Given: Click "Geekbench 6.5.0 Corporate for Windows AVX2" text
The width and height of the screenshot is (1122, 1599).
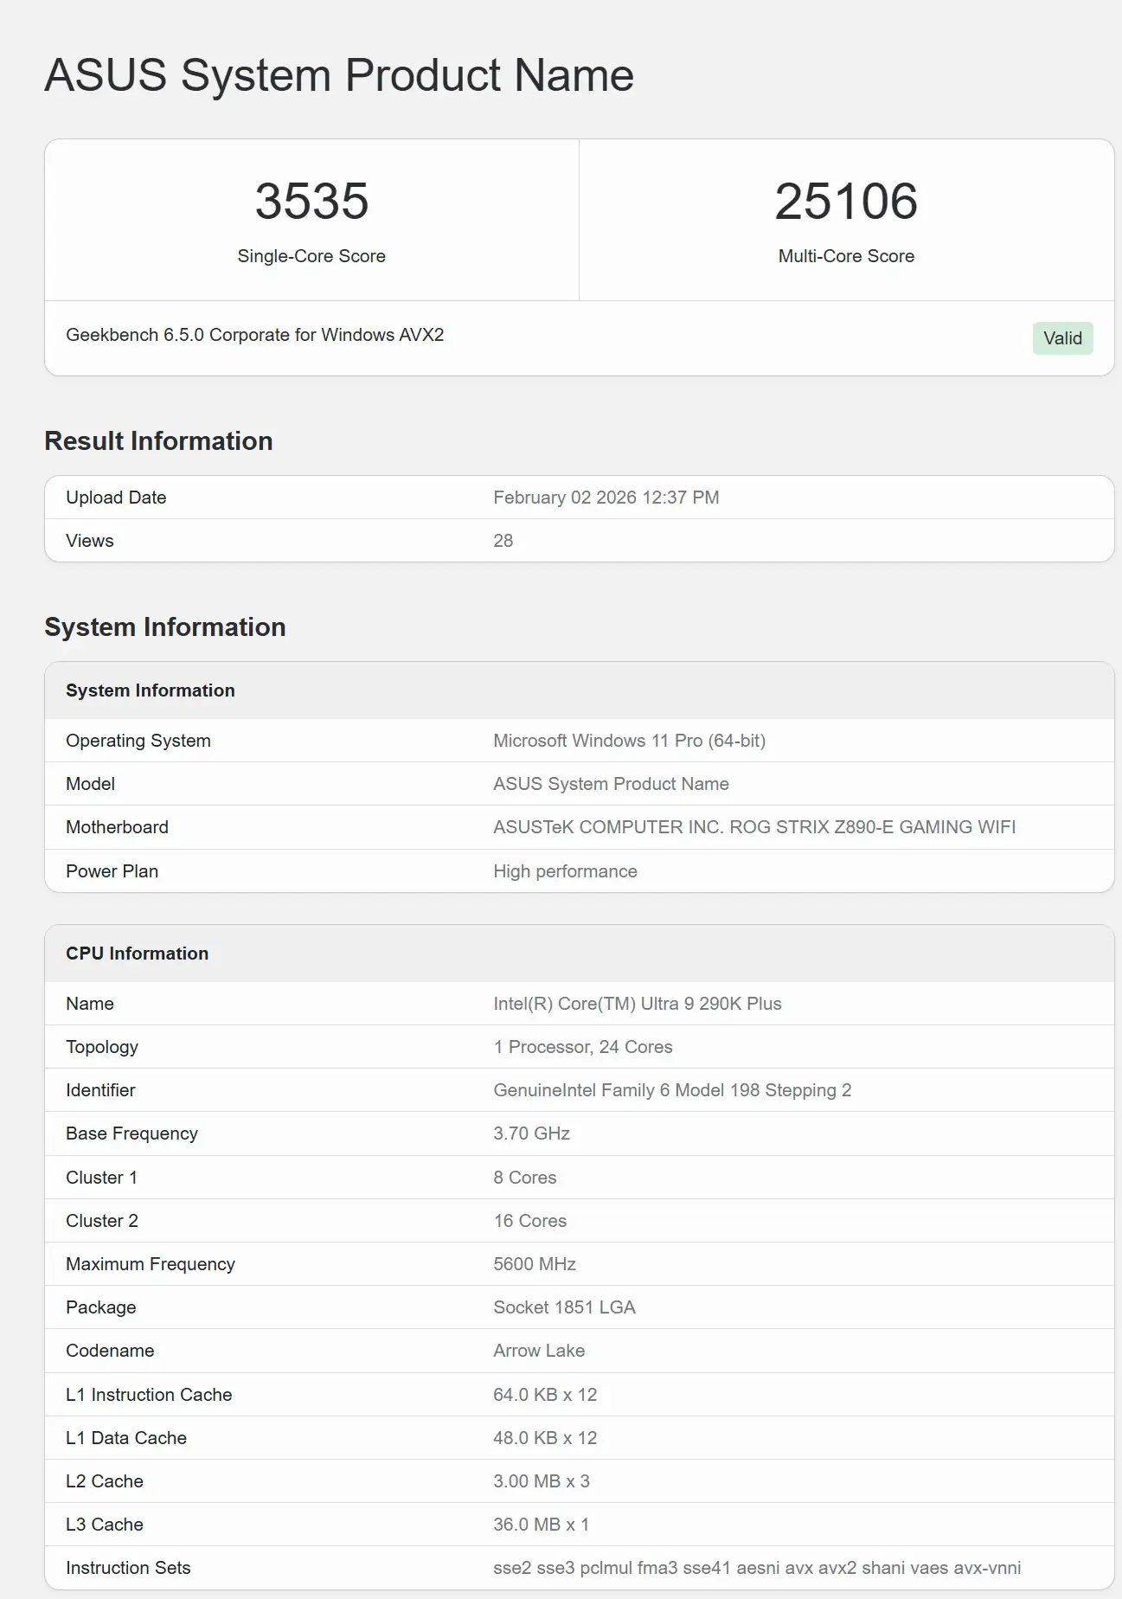Looking at the screenshot, I should pyautogui.click(x=254, y=335).
